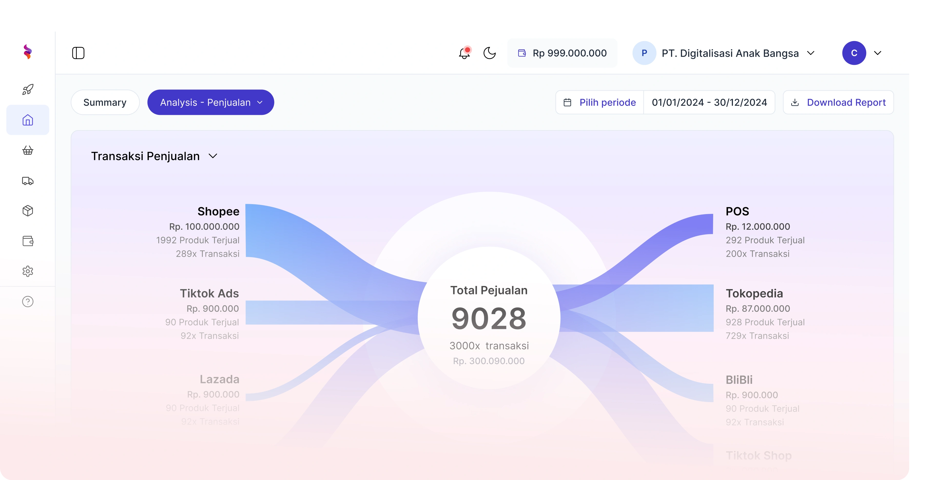This screenshot has height=480, width=930.
Task: Click the Rp 999.000.000 balance display
Action: (563, 53)
